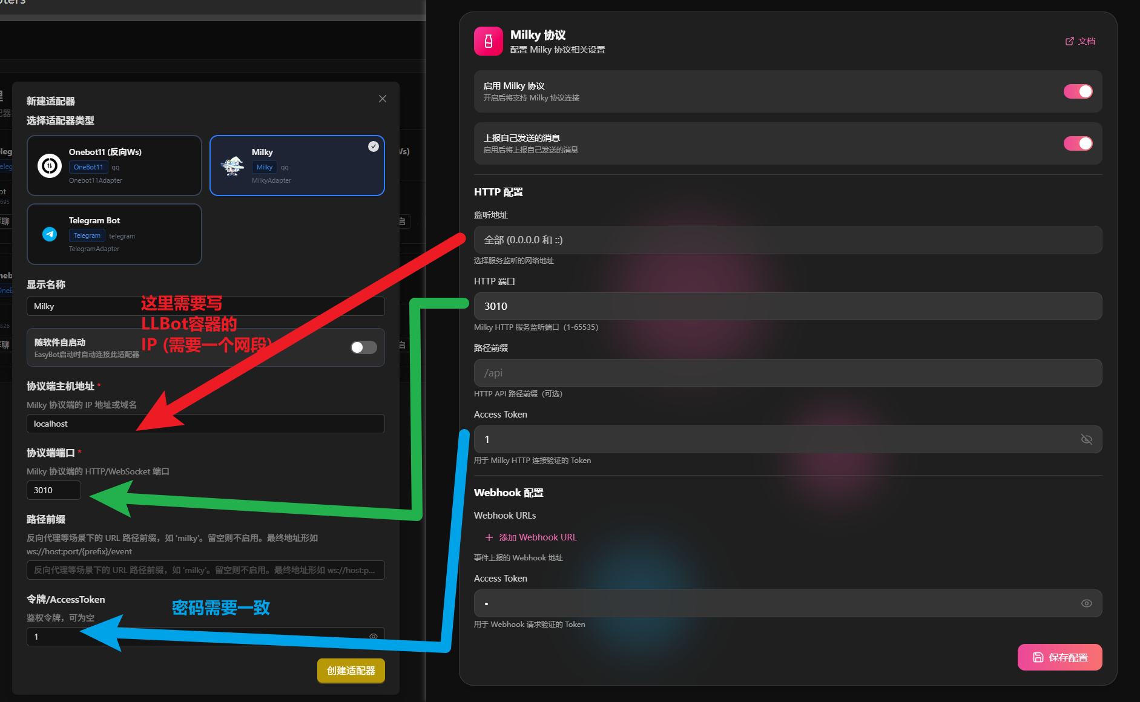Click the plus icon for 添加 Webhook URL
This screenshot has width=1140, height=702.
point(489,537)
